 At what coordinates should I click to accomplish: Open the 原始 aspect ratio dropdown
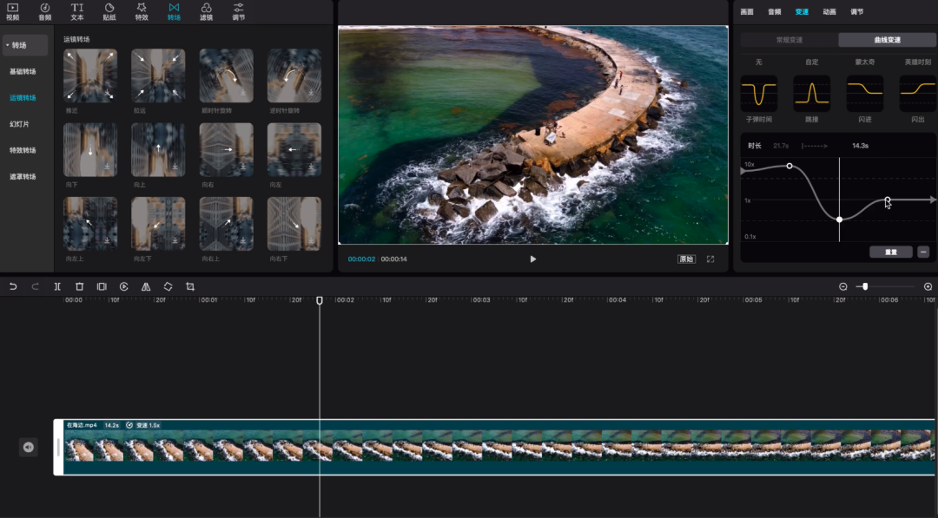pyautogui.click(x=686, y=259)
